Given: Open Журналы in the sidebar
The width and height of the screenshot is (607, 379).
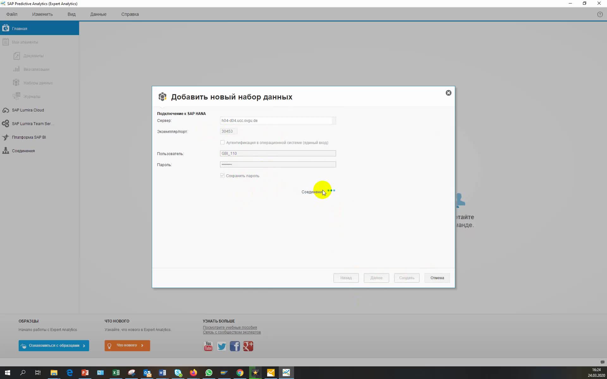Looking at the screenshot, I should [32, 97].
